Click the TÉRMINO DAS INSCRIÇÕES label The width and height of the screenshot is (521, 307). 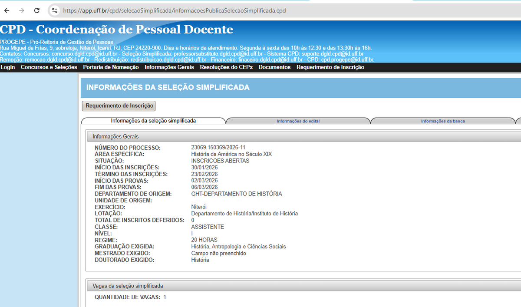(131, 174)
